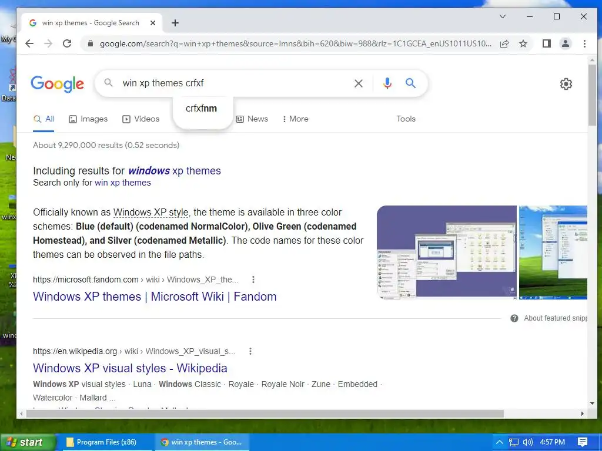Click the horizontal scrollbar thumb
The width and height of the screenshot is (602, 451).
[265, 414]
